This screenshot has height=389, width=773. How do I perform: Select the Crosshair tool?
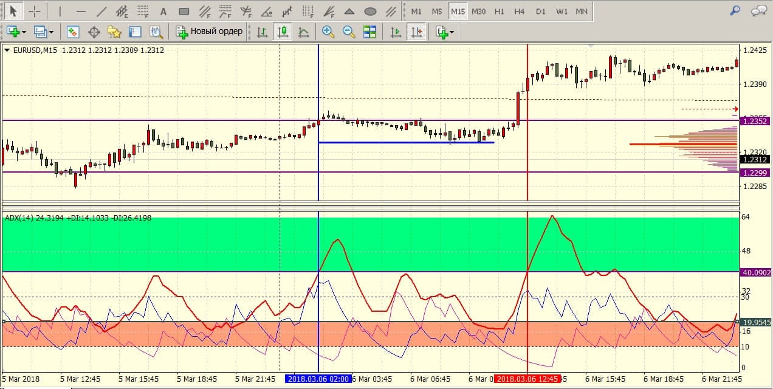35,11
